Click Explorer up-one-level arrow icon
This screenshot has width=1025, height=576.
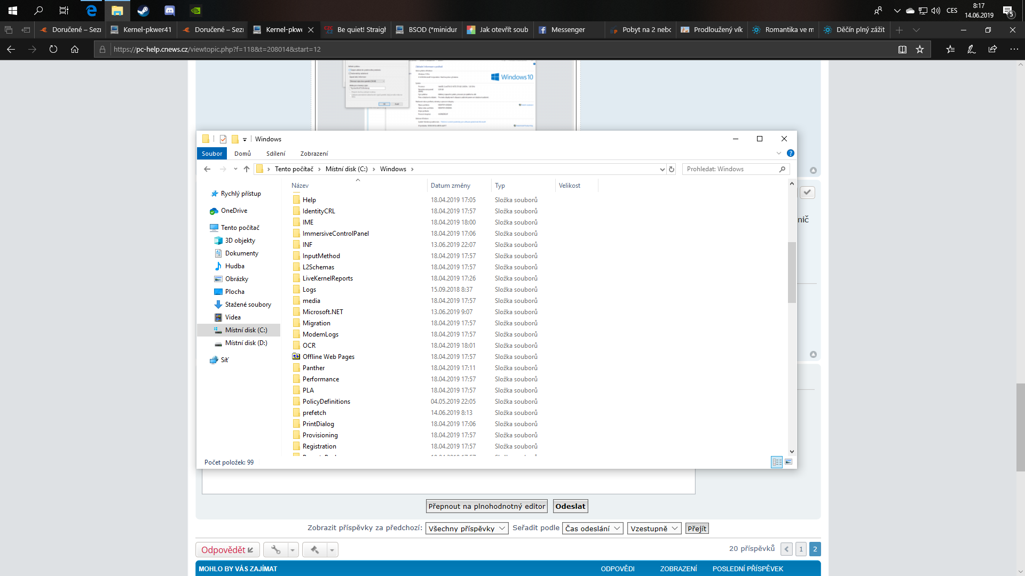tap(247, 169)
